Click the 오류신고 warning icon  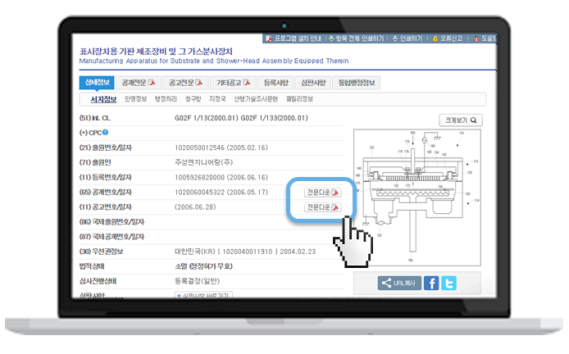pos(435,39)
